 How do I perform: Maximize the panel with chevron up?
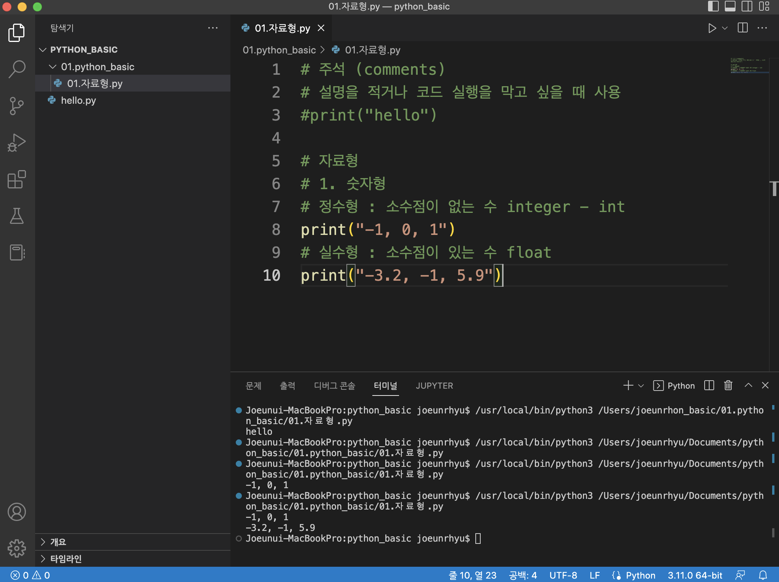pos(748,385)
